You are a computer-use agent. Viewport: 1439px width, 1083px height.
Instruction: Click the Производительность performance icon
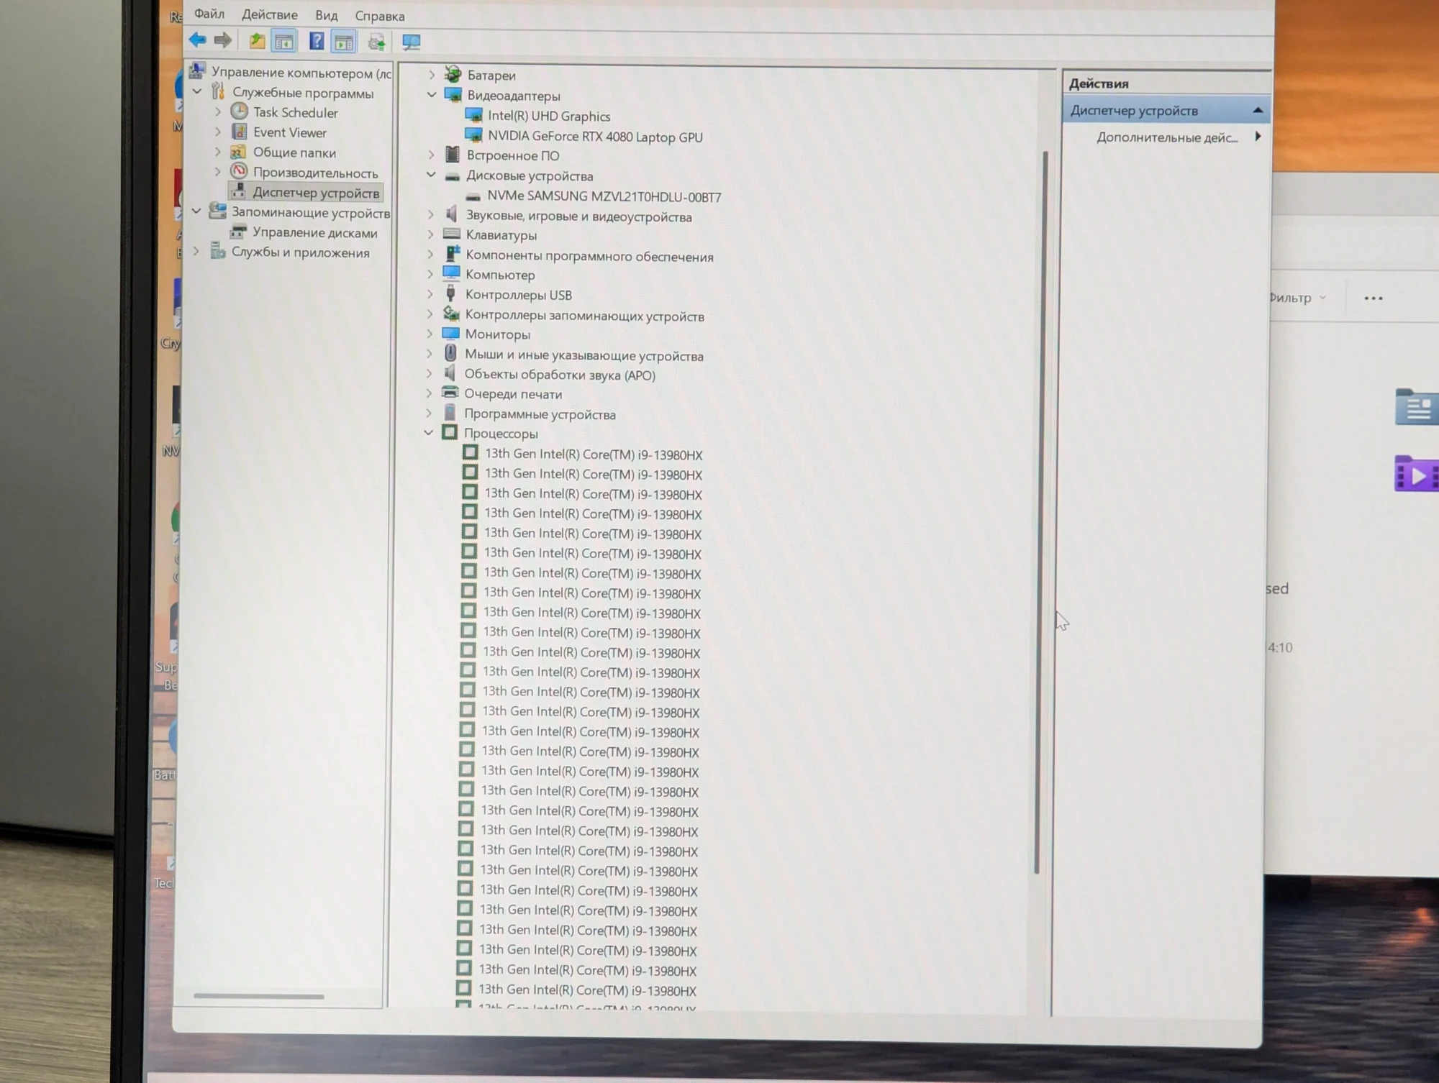point(239,172)
